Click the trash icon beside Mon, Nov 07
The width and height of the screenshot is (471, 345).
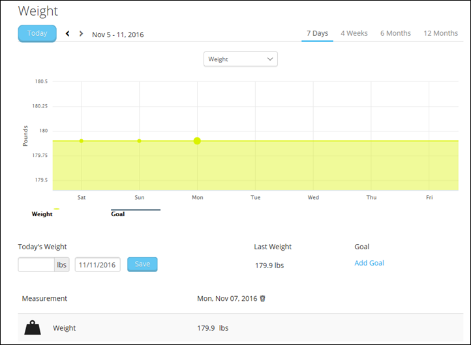263,299
